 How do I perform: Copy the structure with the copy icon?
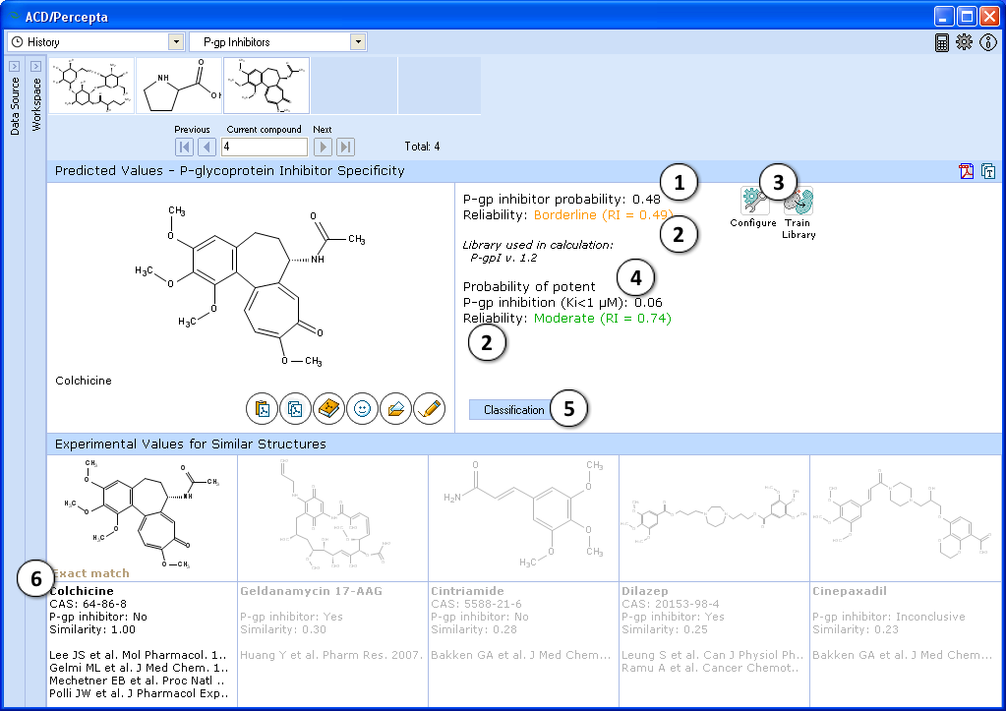(295, 409)
